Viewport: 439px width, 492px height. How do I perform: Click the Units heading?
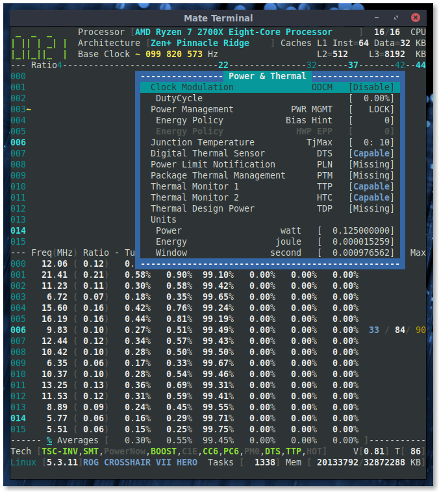tap(163, 219)
